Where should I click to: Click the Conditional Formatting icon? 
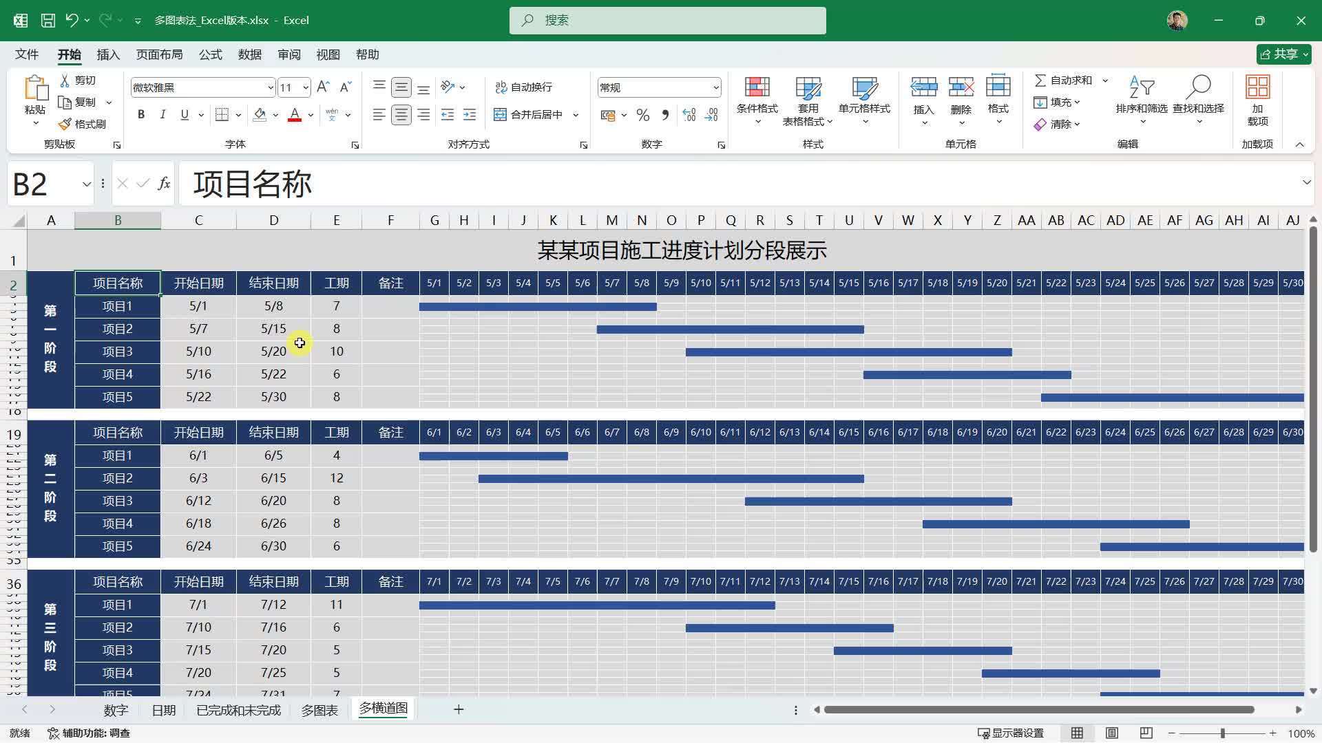[757, 88]
